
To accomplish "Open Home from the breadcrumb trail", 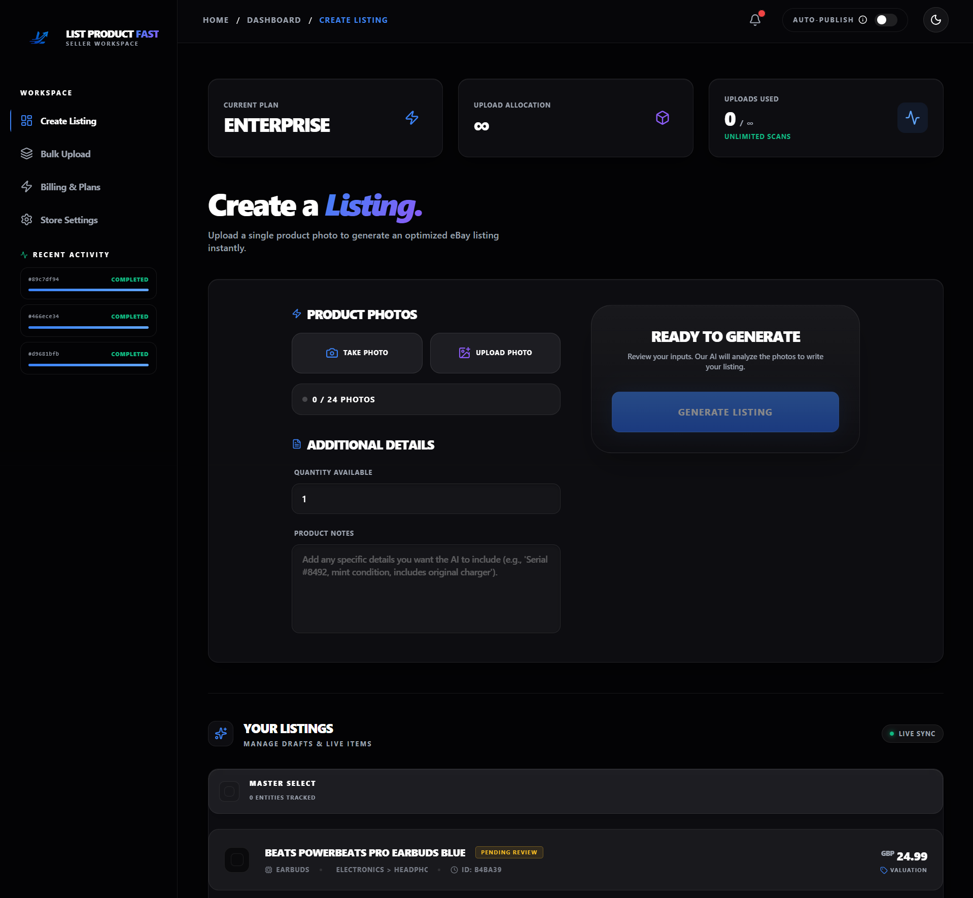I will 215,20.
